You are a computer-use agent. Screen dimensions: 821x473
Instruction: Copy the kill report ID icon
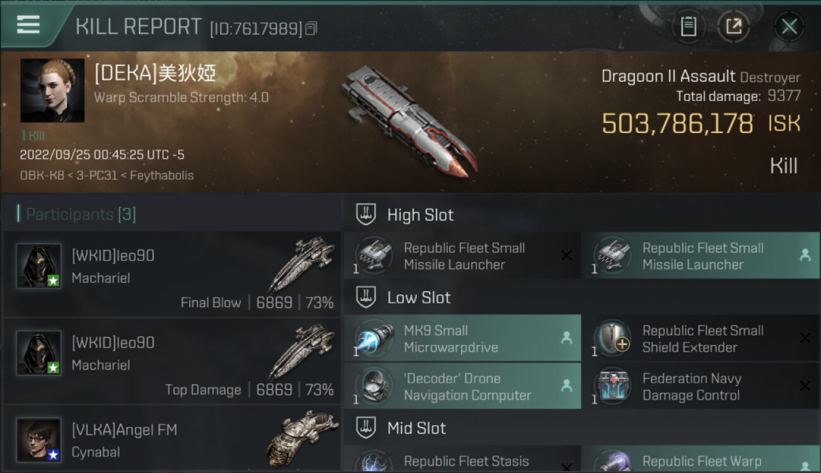[311, 28]
